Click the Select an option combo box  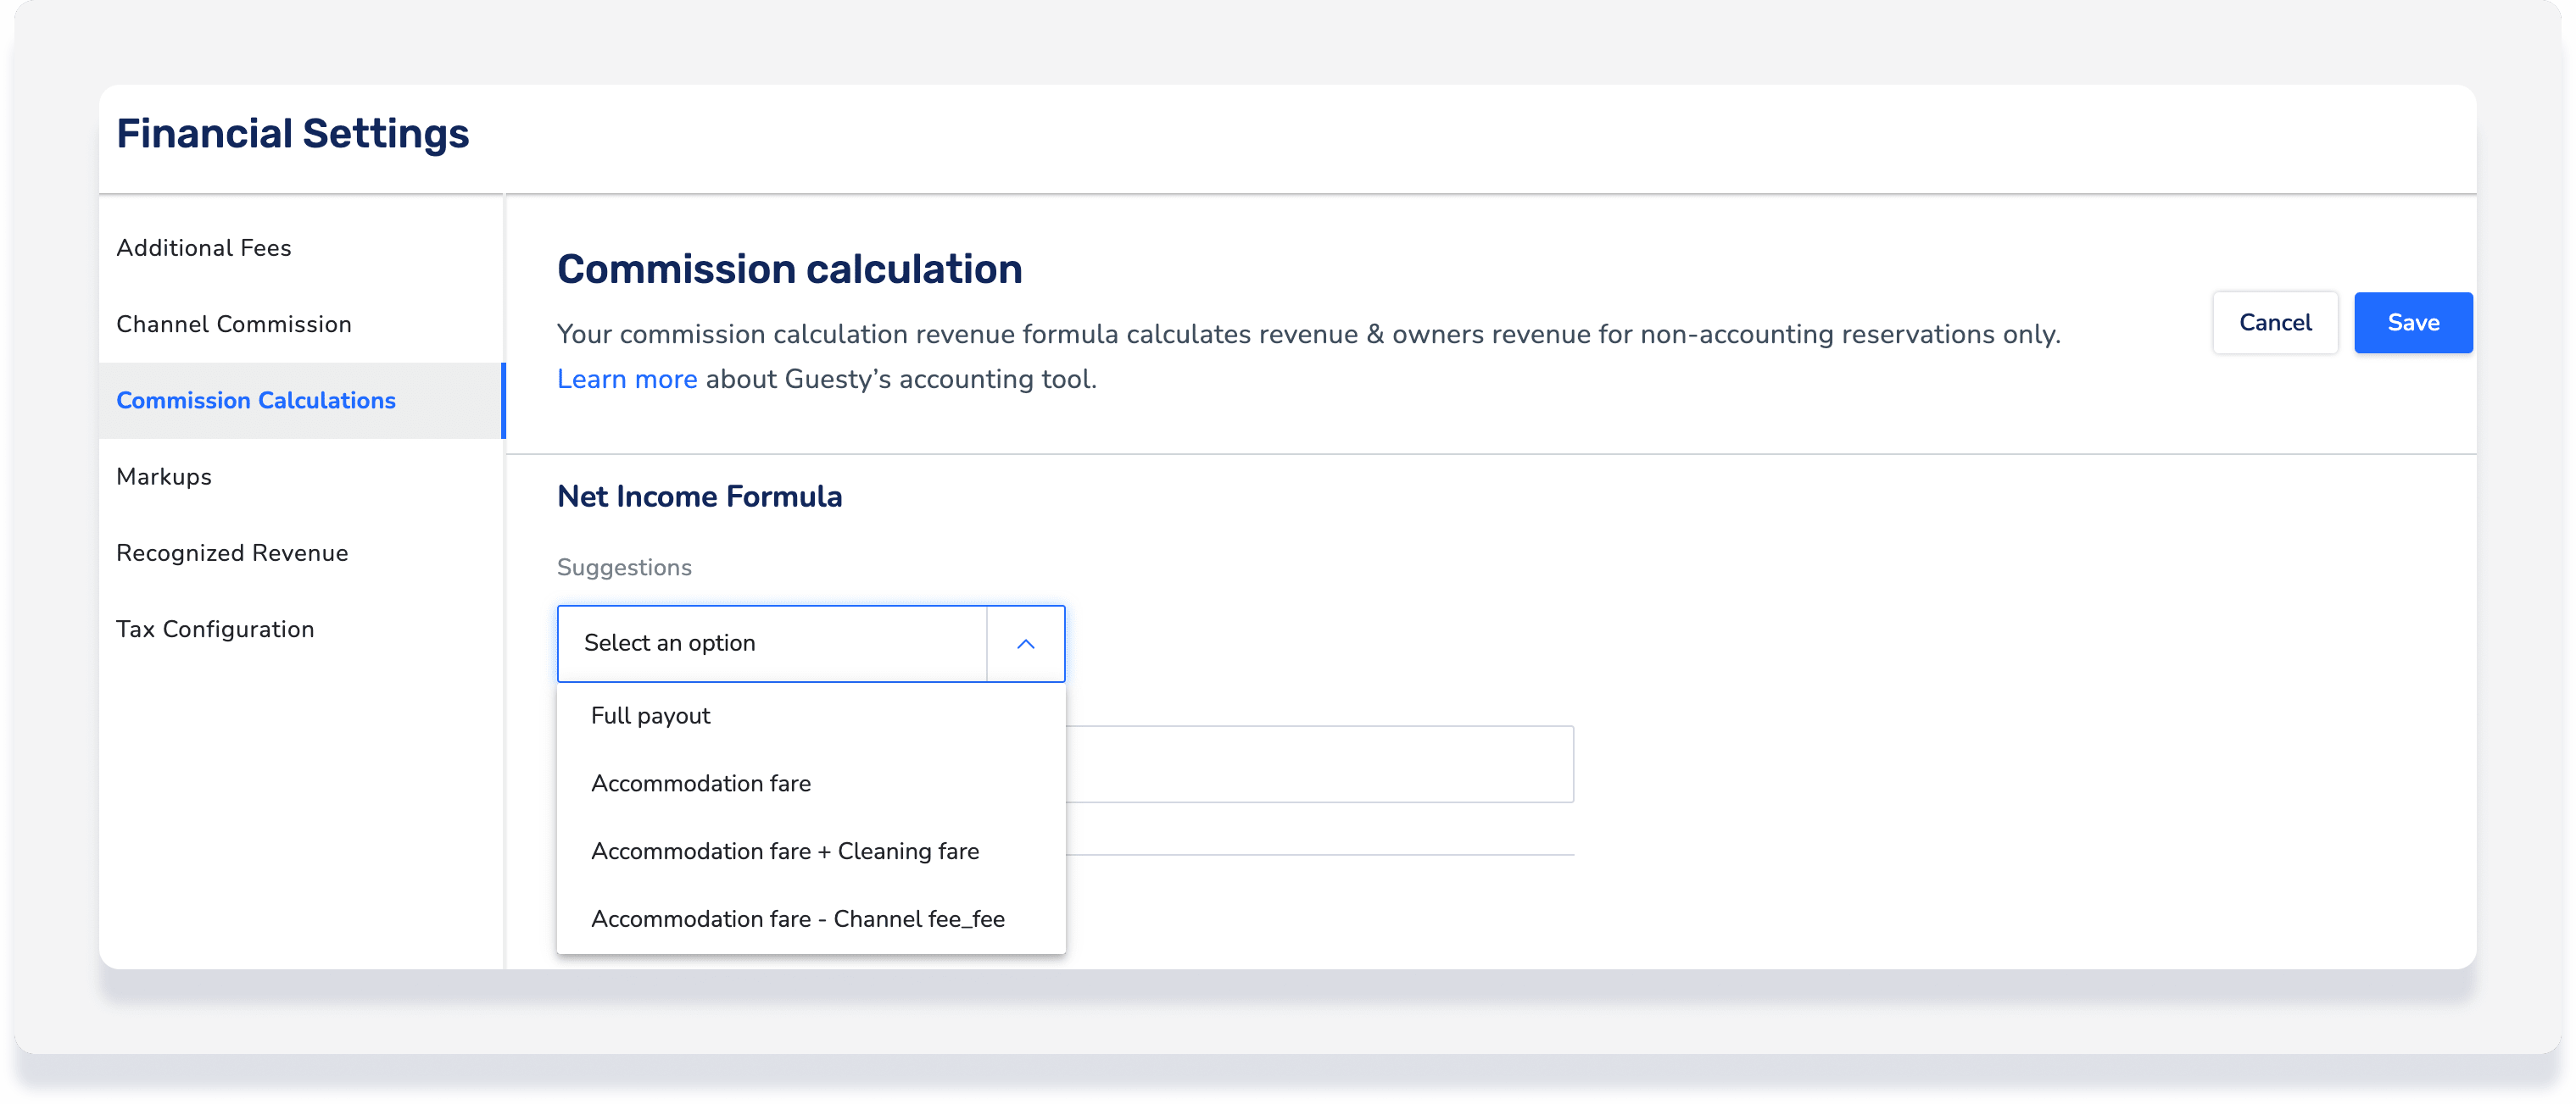coord(771,643)
